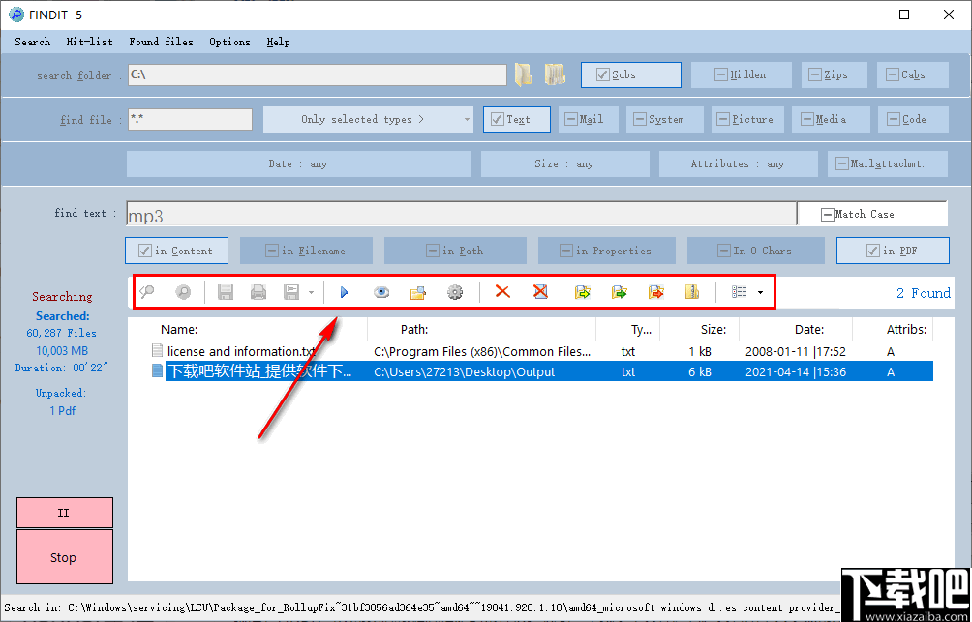The image size is (972, 622).
Task: Click the gear icon in results toolbar
Action: click(455, 292)
